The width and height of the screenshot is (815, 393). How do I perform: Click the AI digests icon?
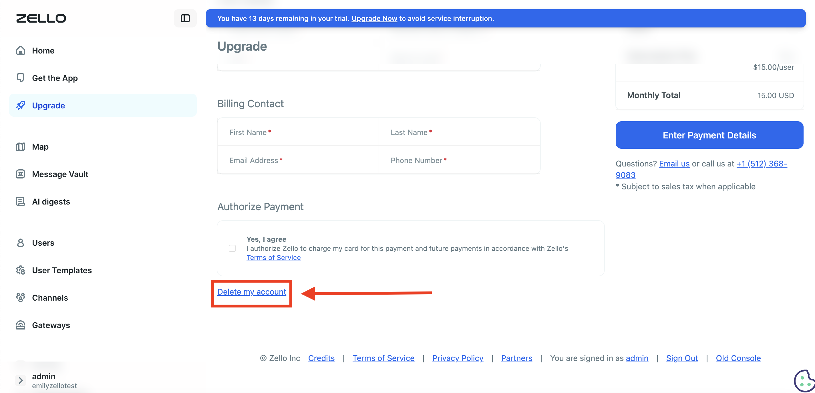point(21,202)
